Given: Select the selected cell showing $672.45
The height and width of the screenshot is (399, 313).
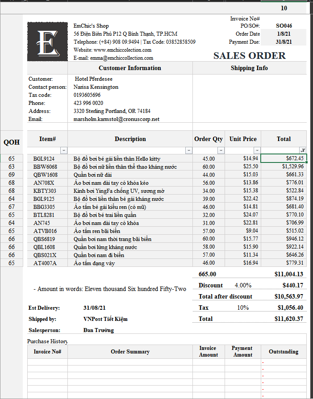Looking at the screenshot, I should click(x=284, y=158).
